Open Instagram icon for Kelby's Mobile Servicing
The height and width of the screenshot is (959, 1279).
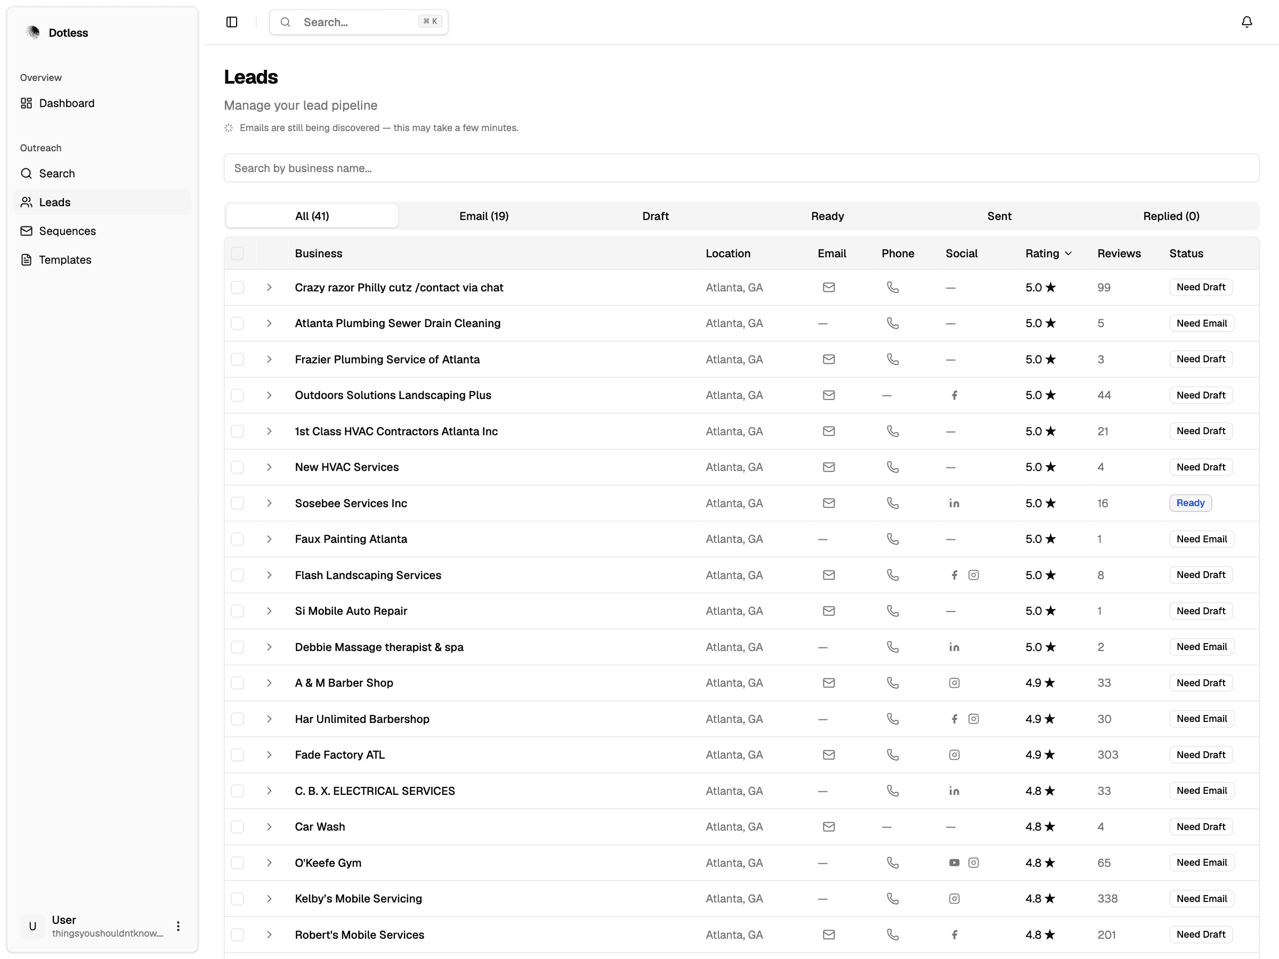point(954,898)
